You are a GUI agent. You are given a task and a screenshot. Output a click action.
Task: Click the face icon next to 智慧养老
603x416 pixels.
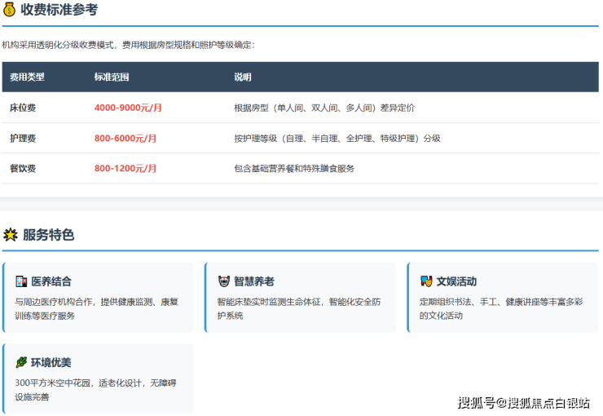coord(223,281)
